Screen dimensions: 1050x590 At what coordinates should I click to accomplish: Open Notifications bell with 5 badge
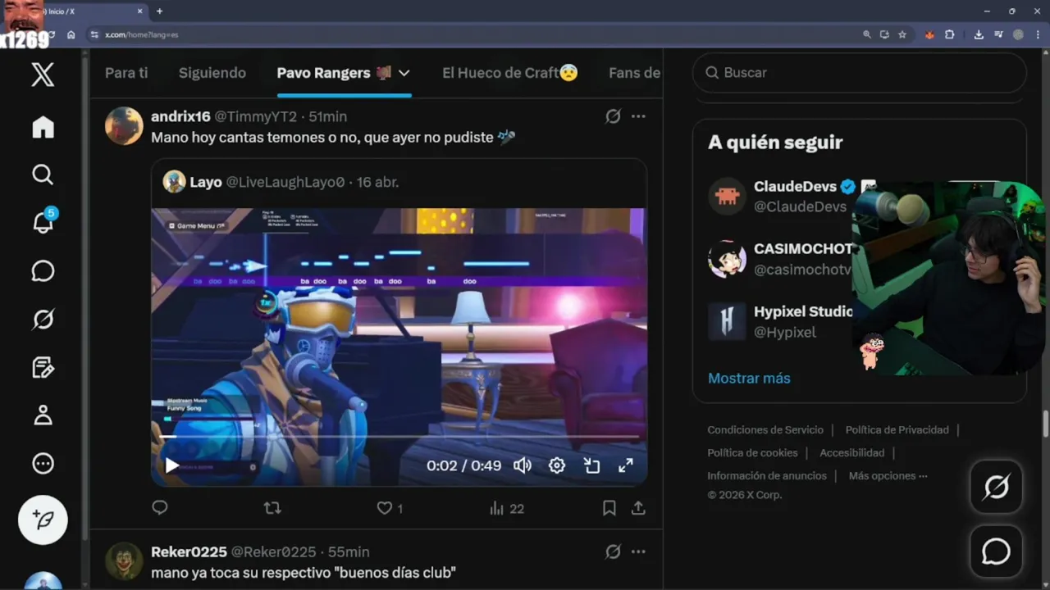tap(43, 222)
